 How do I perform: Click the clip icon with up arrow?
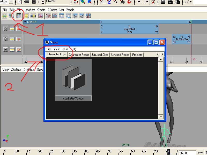tap(62, 16)
